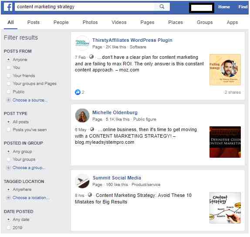Switch to the Videos tab
Screen dimensions: 250x237
click(x=119, y=22)
